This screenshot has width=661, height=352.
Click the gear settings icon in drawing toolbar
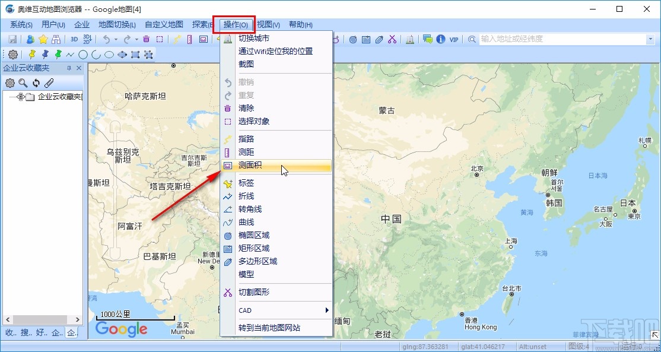[13, 55]
